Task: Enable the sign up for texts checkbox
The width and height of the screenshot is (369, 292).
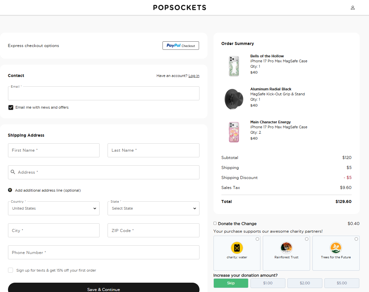Action: (x=10, y=270)
